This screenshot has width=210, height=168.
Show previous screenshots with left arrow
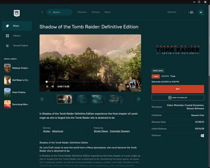(42, 99)
